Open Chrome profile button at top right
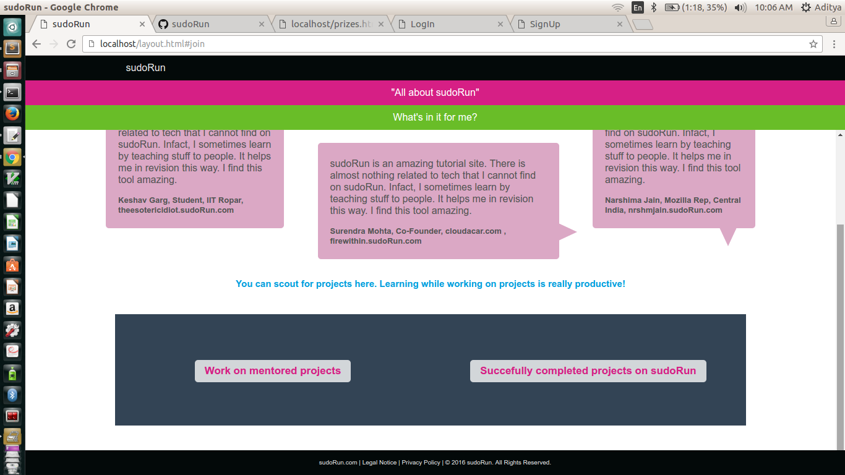 [x=834, y=21]
